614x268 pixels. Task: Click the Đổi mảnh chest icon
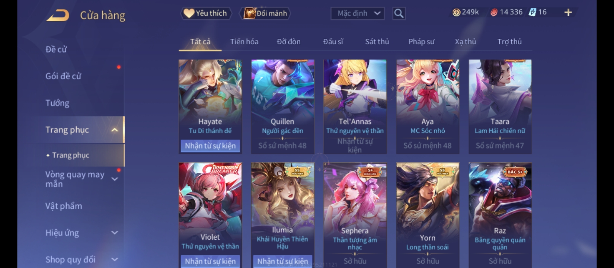point(249,13)
